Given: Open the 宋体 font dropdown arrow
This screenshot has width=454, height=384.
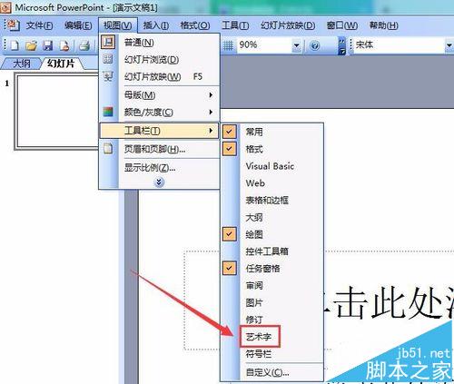Looking at the screenshot, I should tap(449, 45).
